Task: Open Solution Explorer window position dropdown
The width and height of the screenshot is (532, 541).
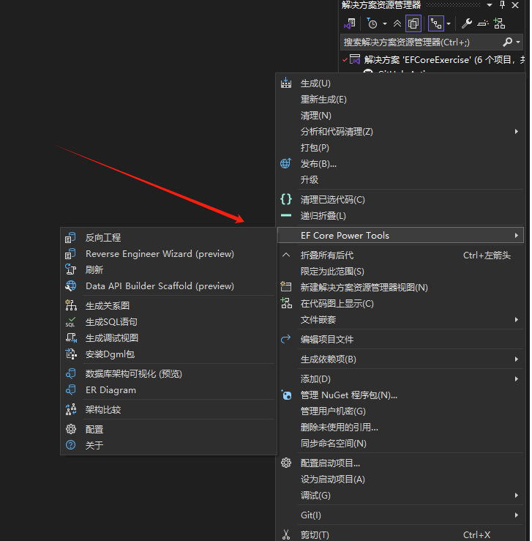Action: click(x=490, y=5)
